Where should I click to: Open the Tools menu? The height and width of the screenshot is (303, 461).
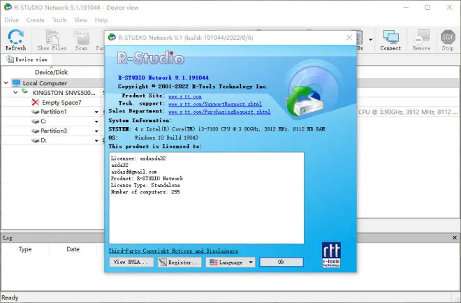[x=59, y=20]
